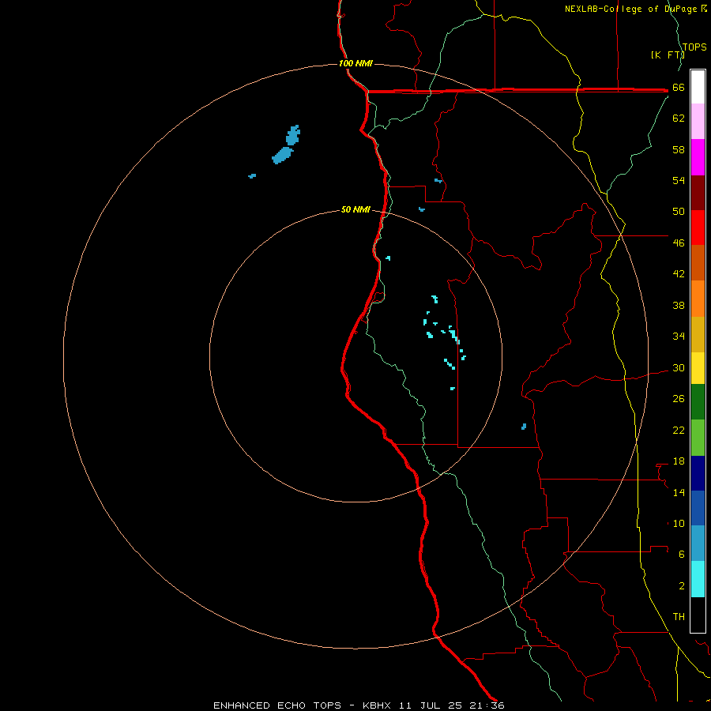
Task: Click the light pink legend swatch
Action: point(698,121)
